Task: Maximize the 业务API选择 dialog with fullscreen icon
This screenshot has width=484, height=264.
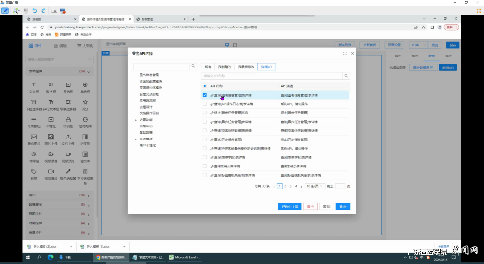Action: point(345,54)
